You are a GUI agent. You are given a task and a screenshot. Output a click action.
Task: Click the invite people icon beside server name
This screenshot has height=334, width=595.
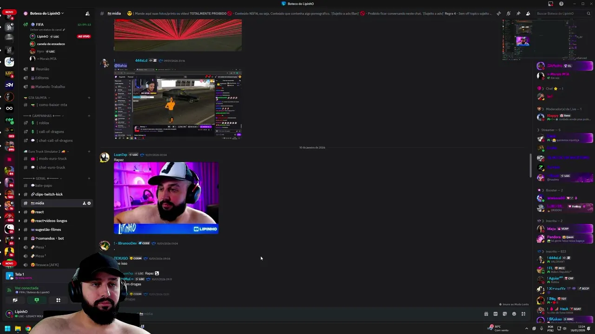pyautogui.click(x=87, y=13)
